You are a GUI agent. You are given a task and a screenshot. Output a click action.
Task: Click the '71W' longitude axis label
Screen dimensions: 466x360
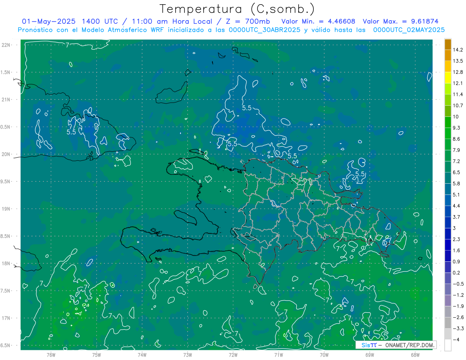278,355
